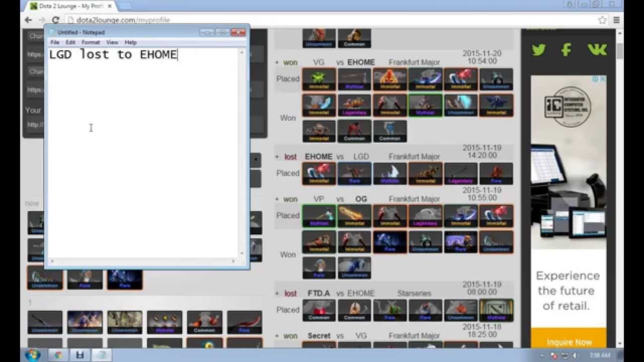Viewport: 644px width, 362px height.
Task: Select Mythical item in FTD.A vs EHOME Placed row
Action: [x=496, y=310]
